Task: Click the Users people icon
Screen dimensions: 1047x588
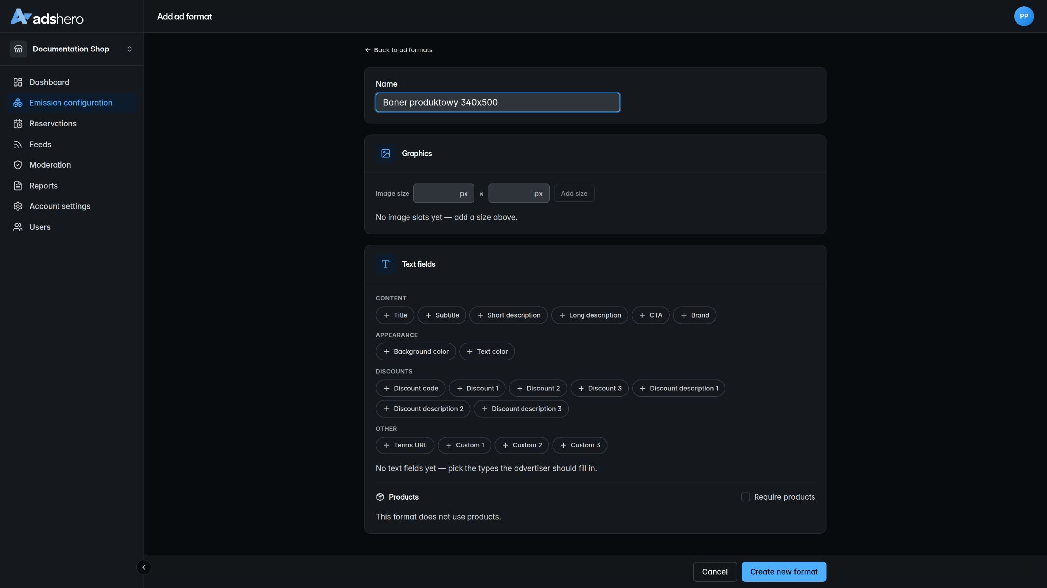Action: pos(18,227)
